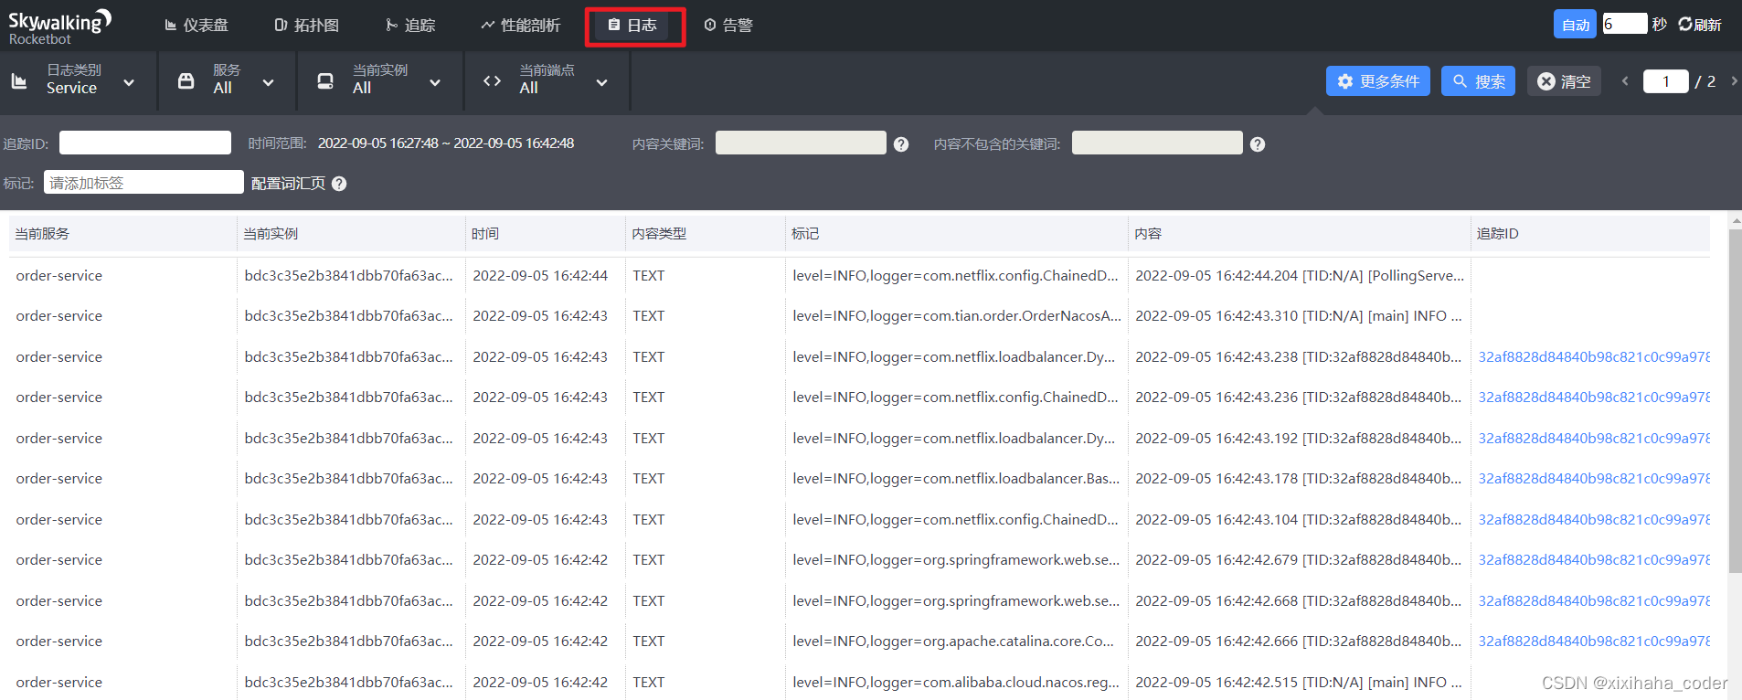This screenshot has width=1742, height=700.
Task: Open help icon for excluded keywords
Action: coord(1258,144)
